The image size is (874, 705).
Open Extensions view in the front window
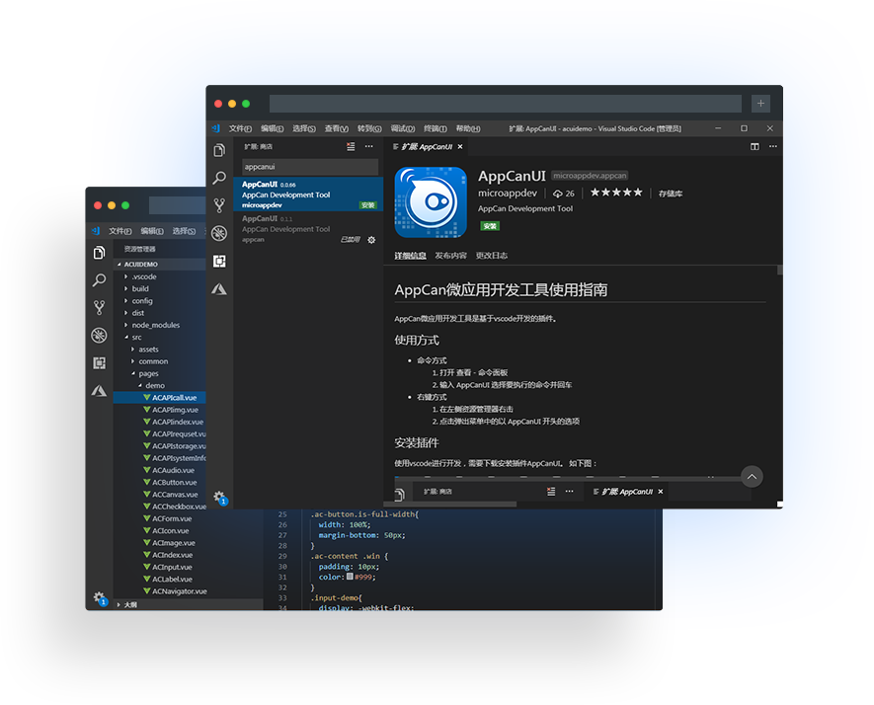coord(219,261)
